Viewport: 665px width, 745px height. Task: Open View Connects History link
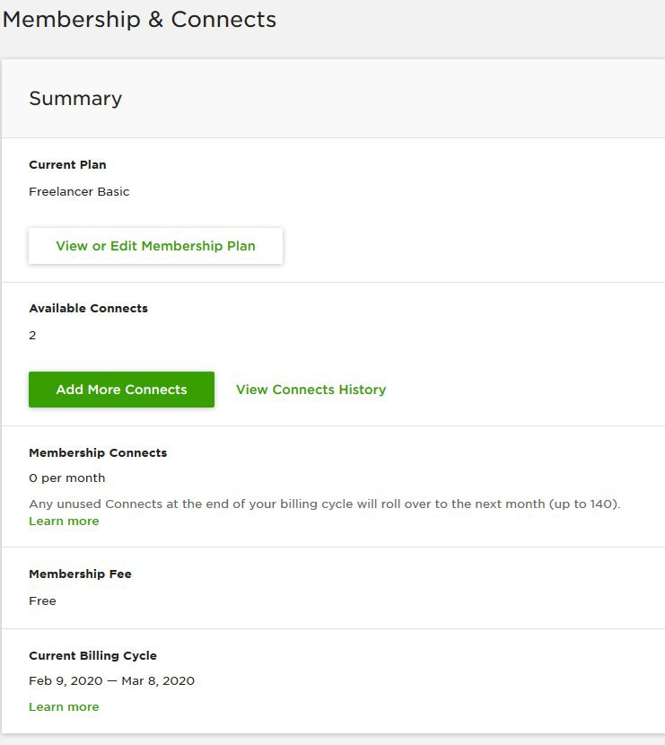click(x=311, y=390)
